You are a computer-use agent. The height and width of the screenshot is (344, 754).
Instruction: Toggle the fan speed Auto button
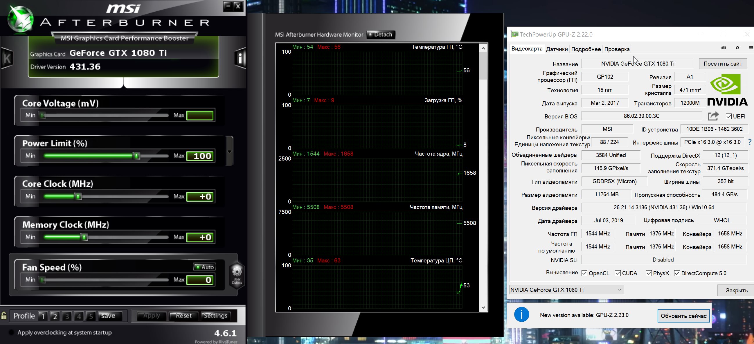tap(205, 267)
